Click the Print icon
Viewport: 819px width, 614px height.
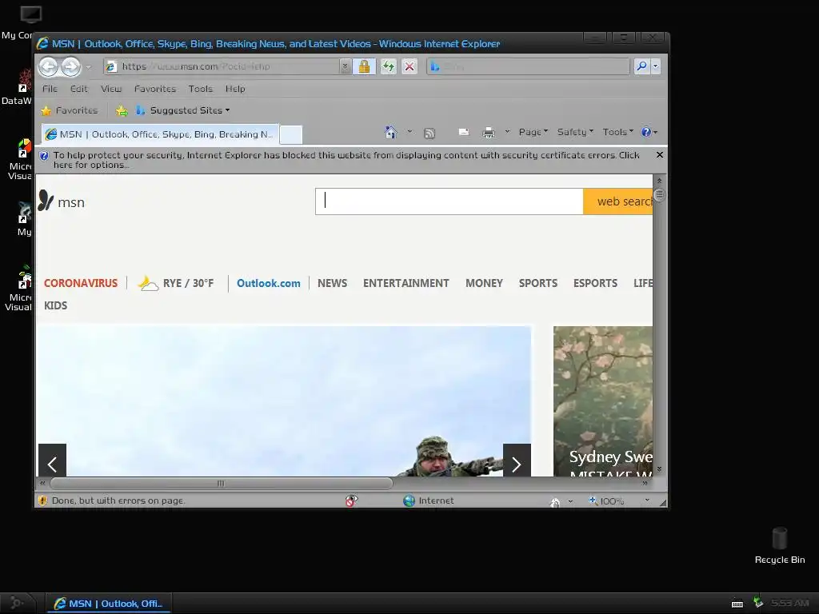click(x=489, y=133)
